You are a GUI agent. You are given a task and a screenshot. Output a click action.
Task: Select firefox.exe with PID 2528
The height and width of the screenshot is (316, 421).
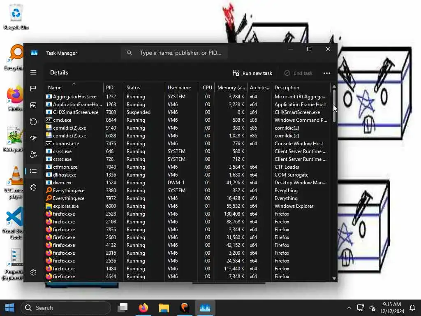tap(187, 214)
